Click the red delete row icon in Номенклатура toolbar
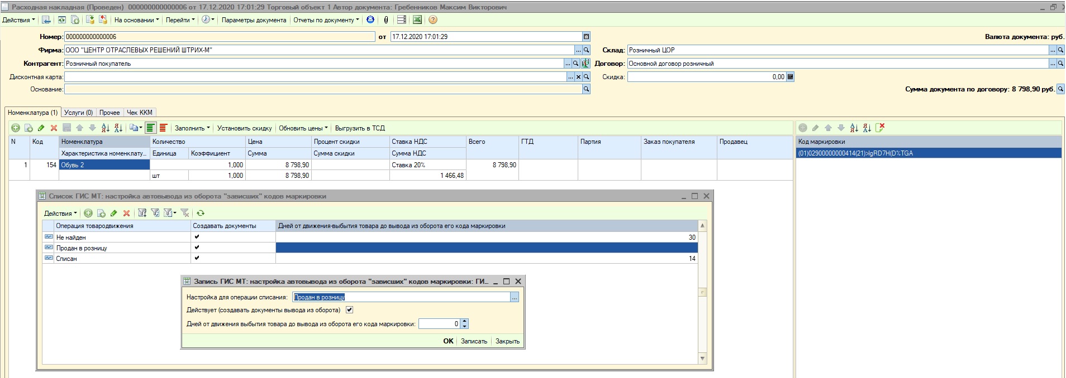 pyautogui.click(x=54, y=128)
